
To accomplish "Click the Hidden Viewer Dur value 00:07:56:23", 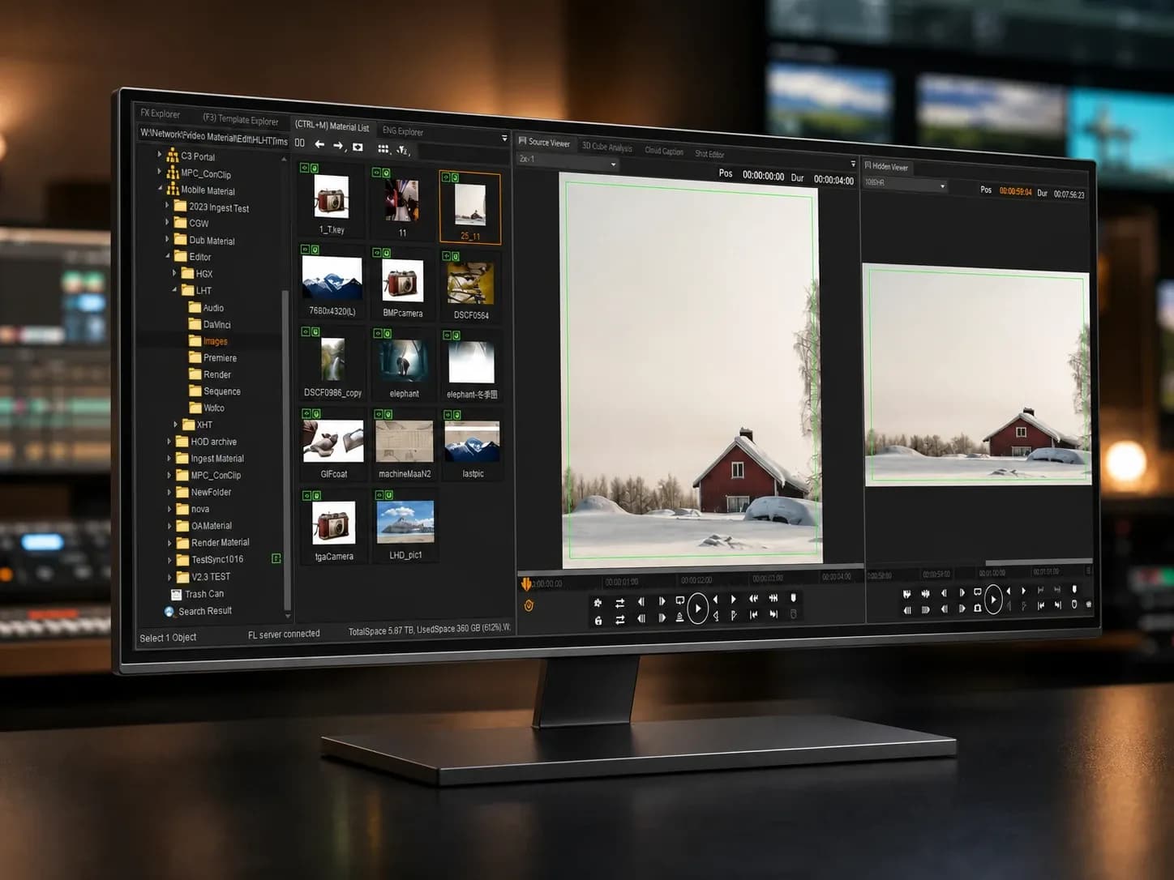I will pyautogui.click(x=1069, y=194).
